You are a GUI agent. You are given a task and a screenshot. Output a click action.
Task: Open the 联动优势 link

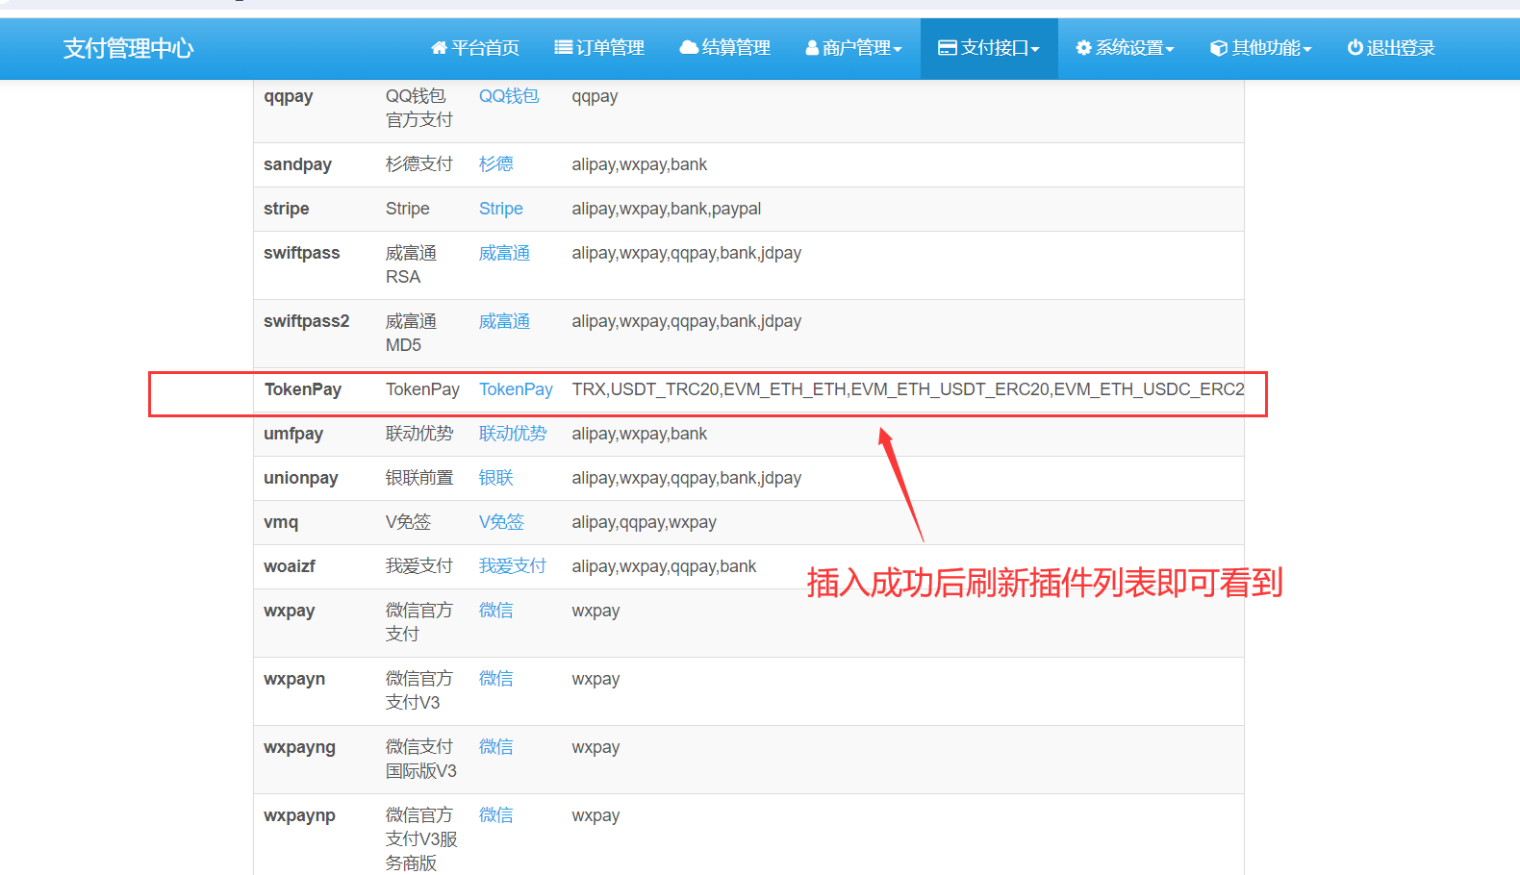tap(513, 434)
